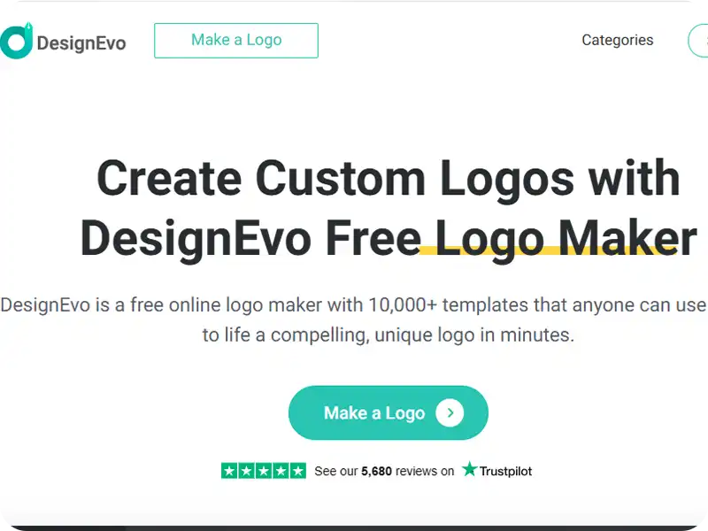
Task: Click the description paragraph about 10,000+ templates
Action: tap(353, 320)
